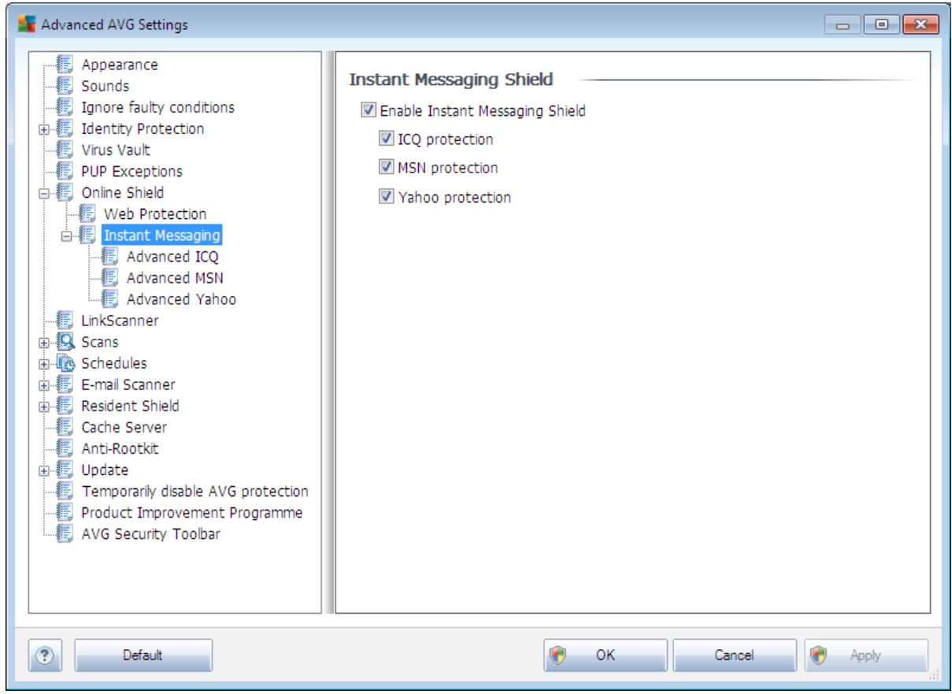Image resolution: width=952 pixels, height=694 pixels.
Task: Select Cache Server entry
Action: tap(124, 427)
